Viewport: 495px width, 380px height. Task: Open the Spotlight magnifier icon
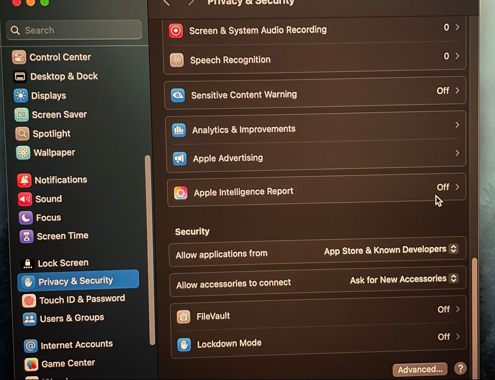point(22,134)
